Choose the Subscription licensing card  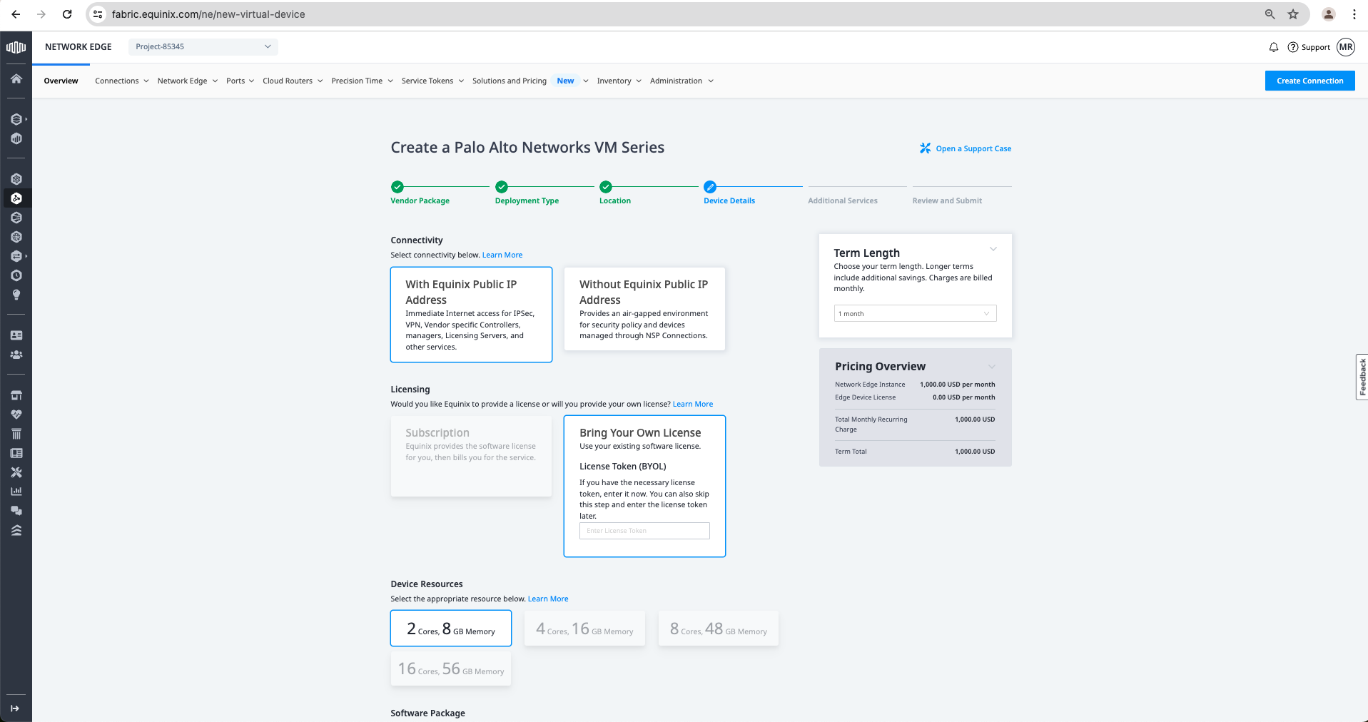(471, 456)
